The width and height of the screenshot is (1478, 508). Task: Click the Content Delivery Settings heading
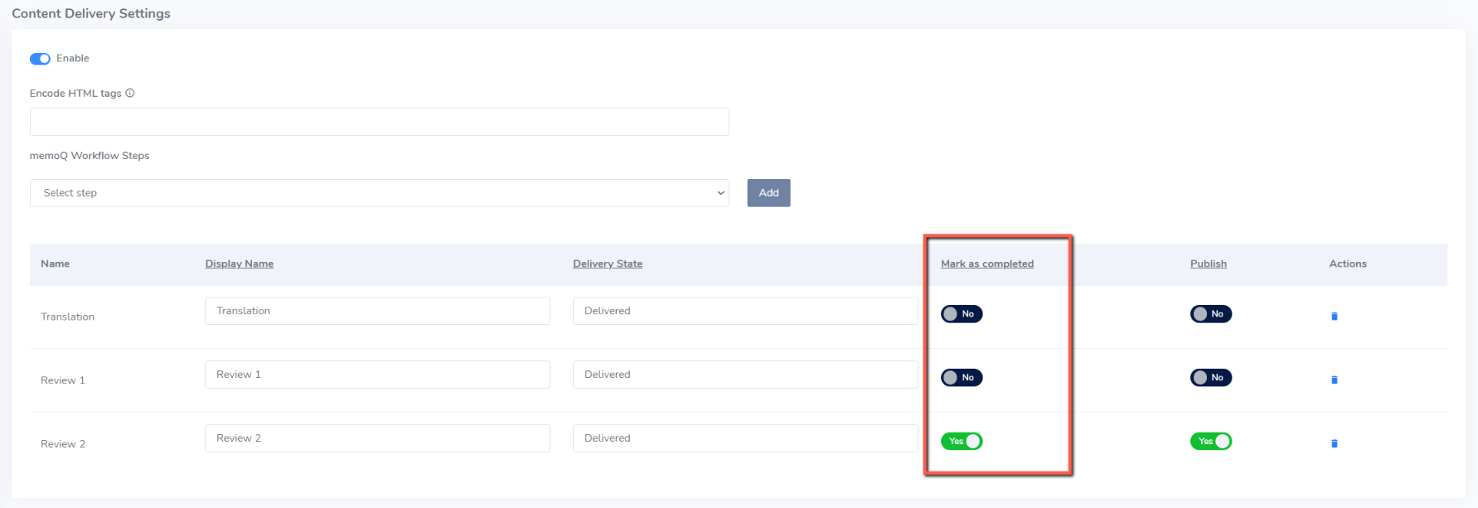pyautogui.click(x=91, y=13)
